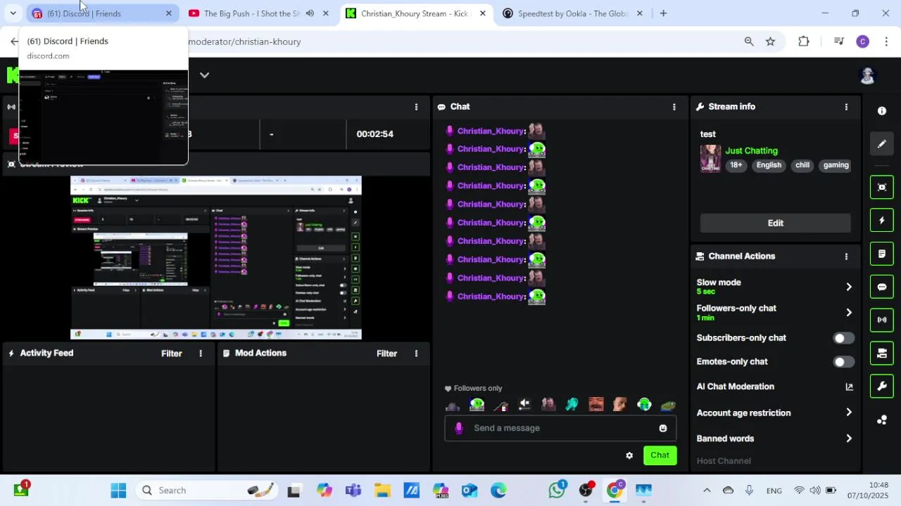Click AI Chat Moderation label
The width and height of the screenshot is (901, 506).
735,387
